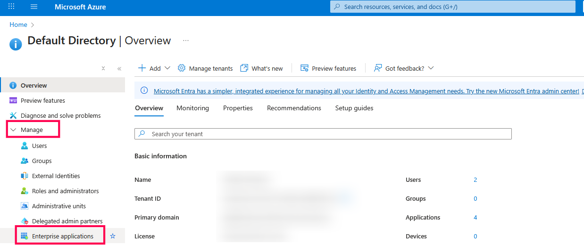
Task: Expand the Add dropdown chevron
Action: [167, 68]
